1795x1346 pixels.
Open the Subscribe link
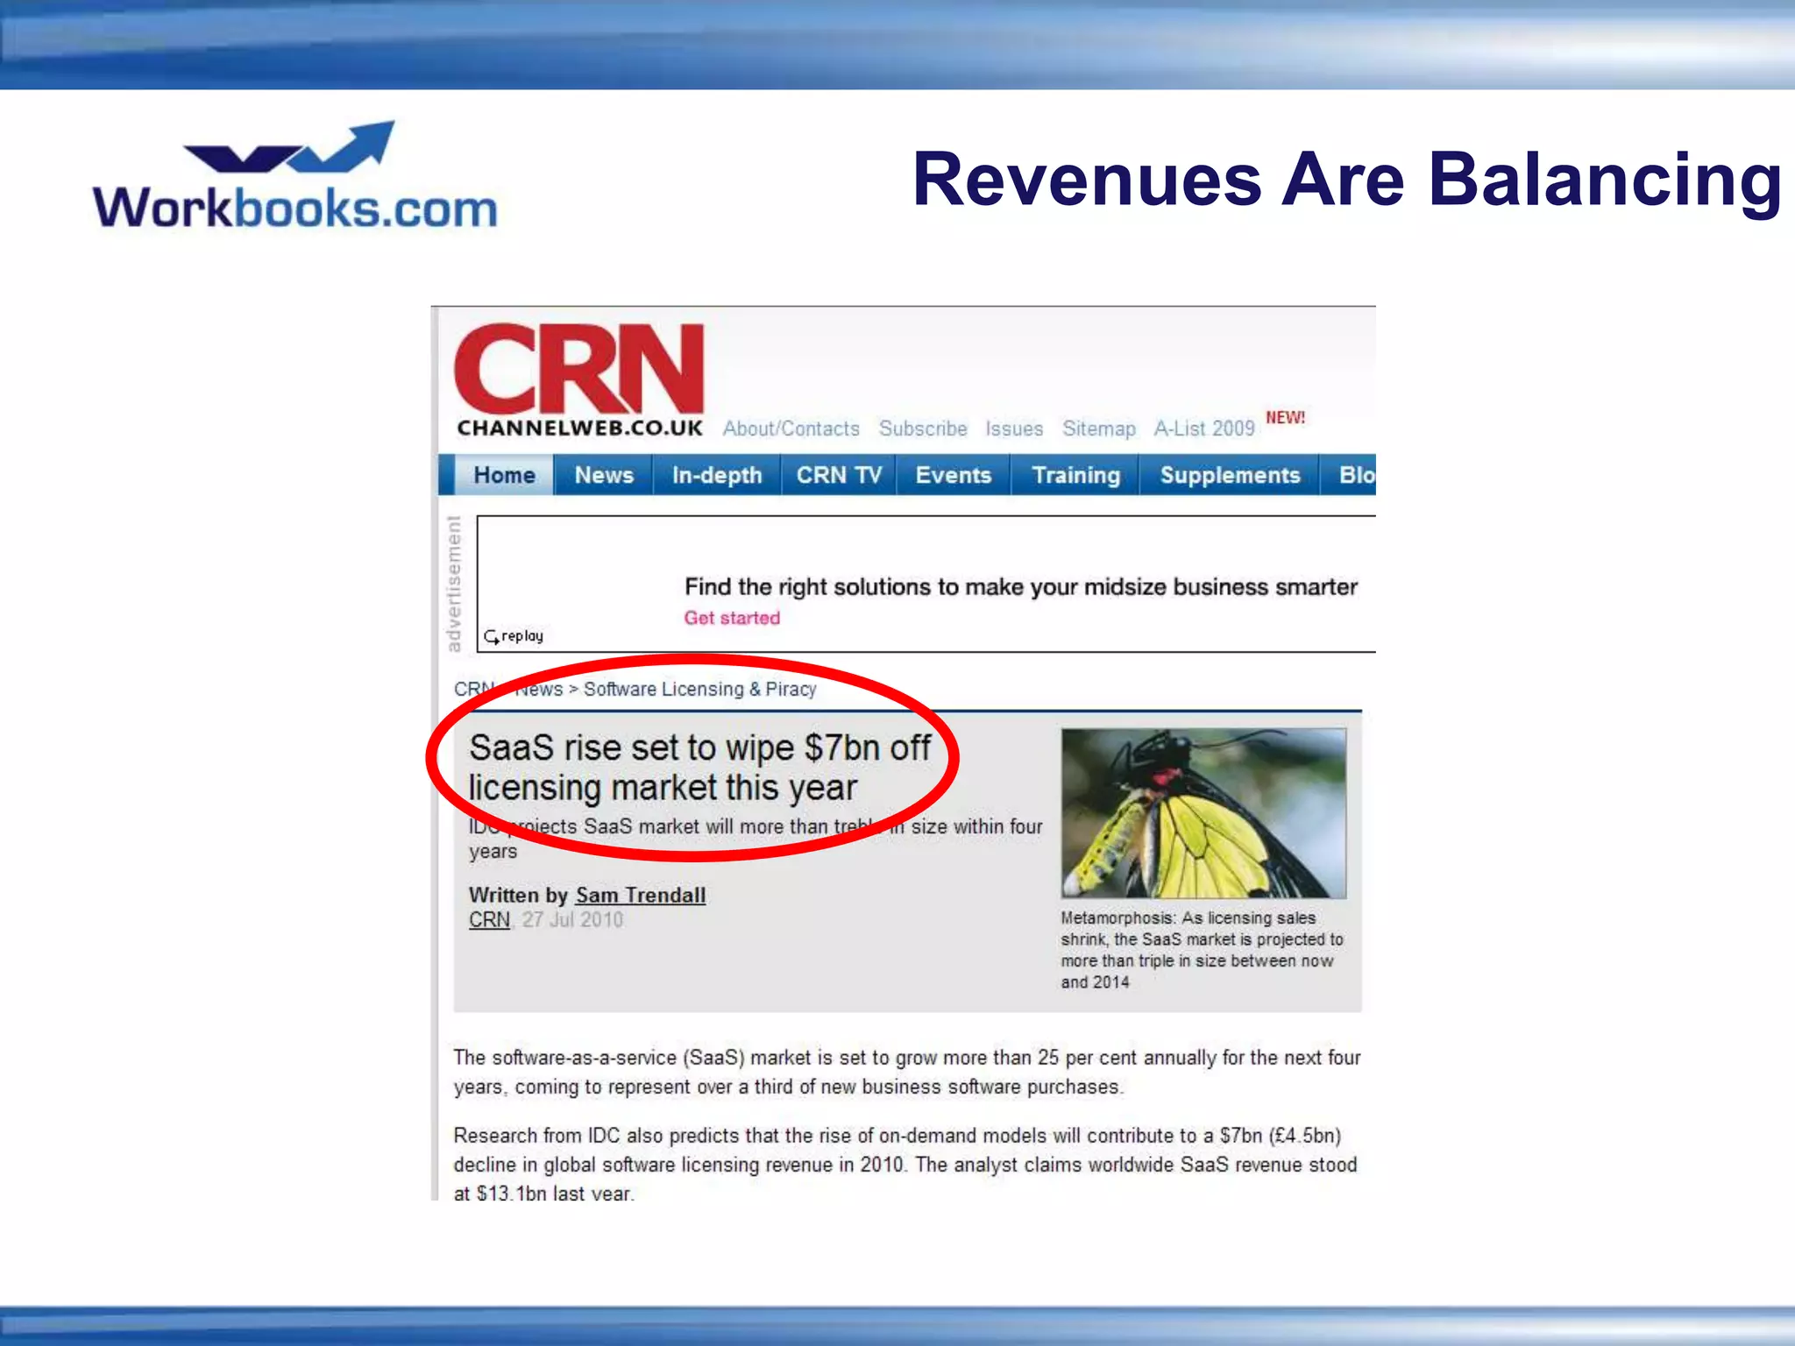(923, 429)
